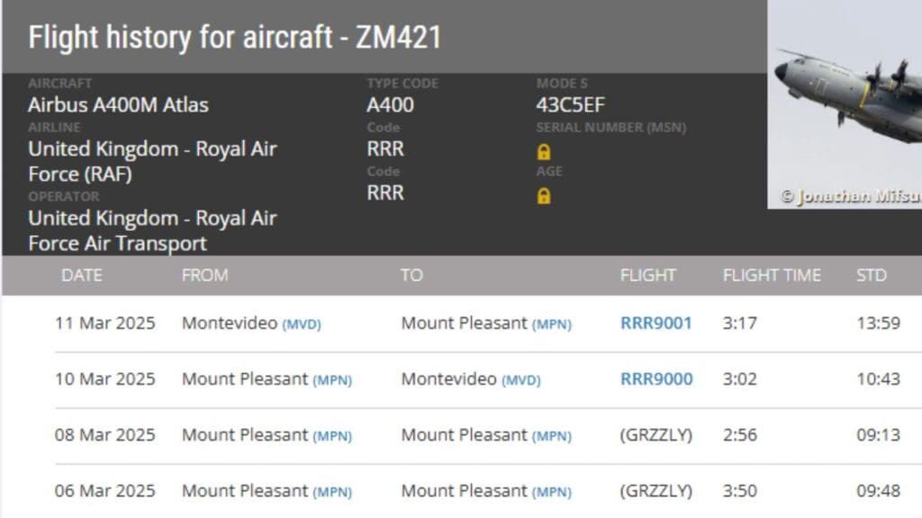Click the STD column header
Screen dimensions: 922x518
click(871, 275)
